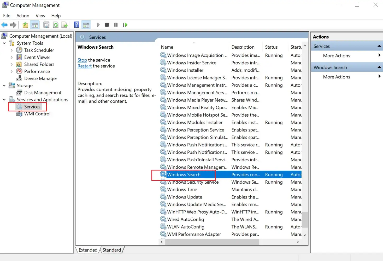Click the Windows Time service gear icon

pos(163,189)
